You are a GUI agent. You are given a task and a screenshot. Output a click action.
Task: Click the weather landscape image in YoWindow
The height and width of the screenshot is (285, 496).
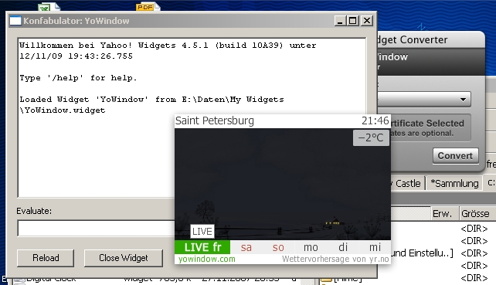282,184
